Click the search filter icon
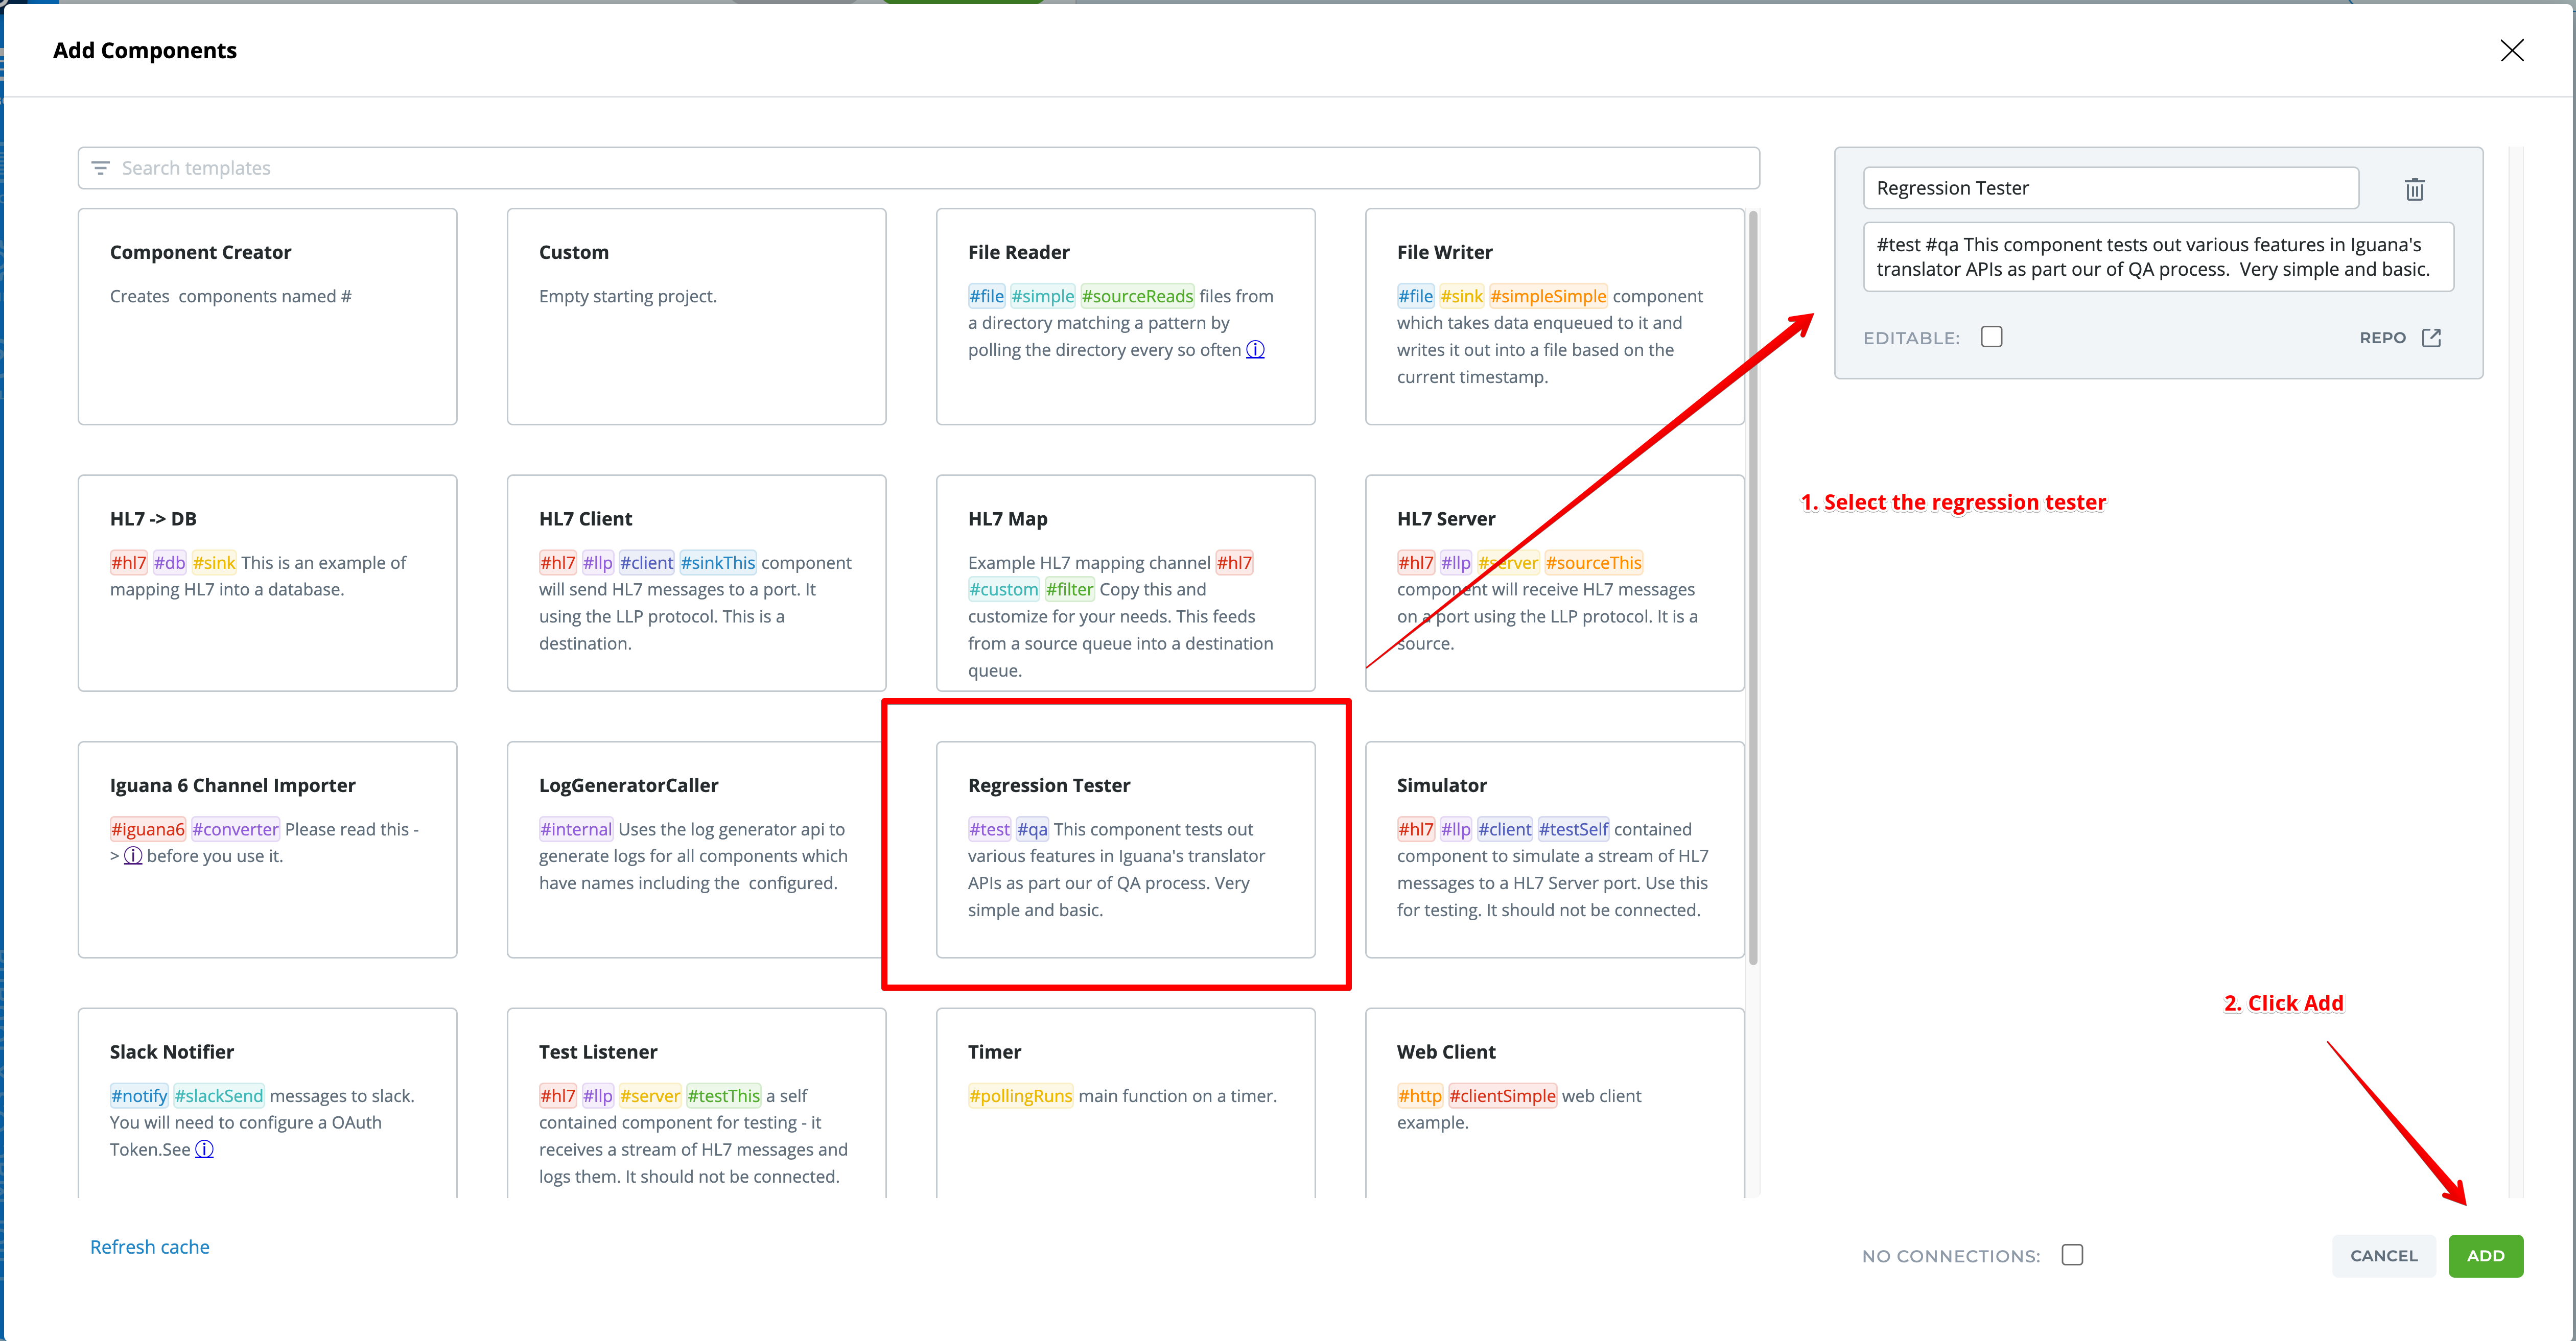 point(101,168)
